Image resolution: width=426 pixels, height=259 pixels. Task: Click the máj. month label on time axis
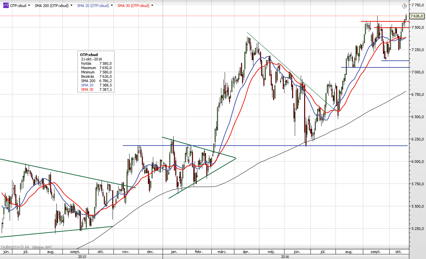point(271,252)
